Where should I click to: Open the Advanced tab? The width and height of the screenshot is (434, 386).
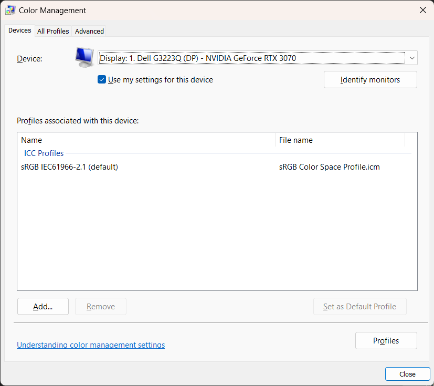tap(89, 31)
